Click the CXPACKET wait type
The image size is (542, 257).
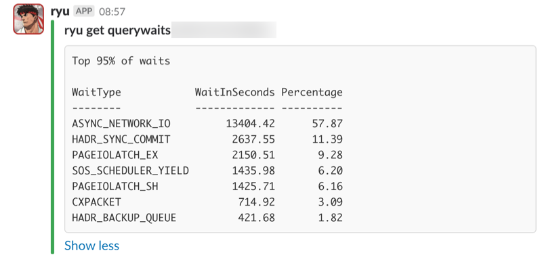[96, 202]
